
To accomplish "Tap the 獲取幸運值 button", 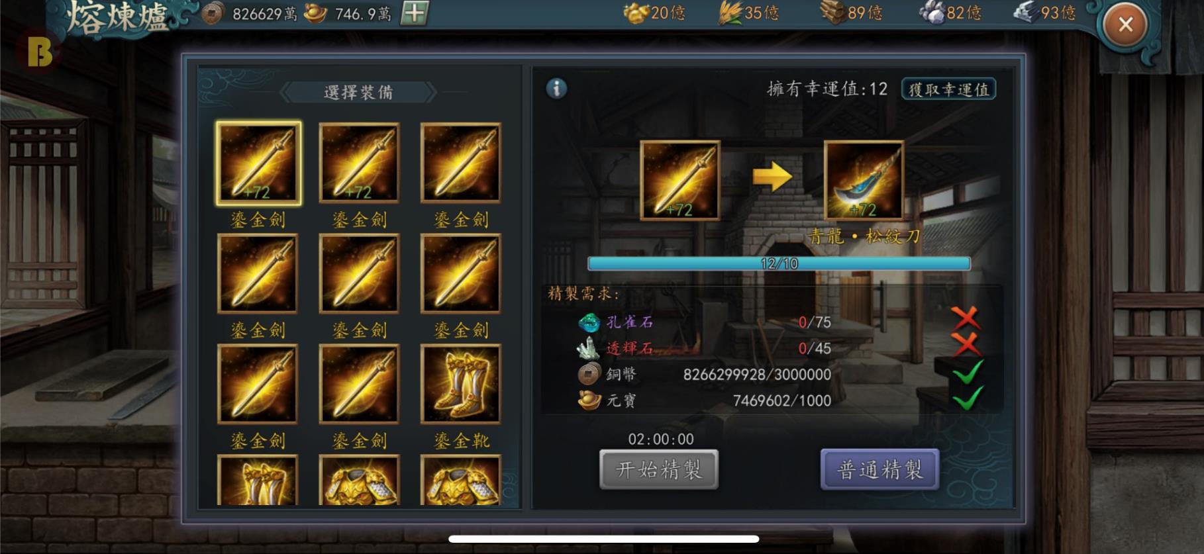I will point(949,89).
